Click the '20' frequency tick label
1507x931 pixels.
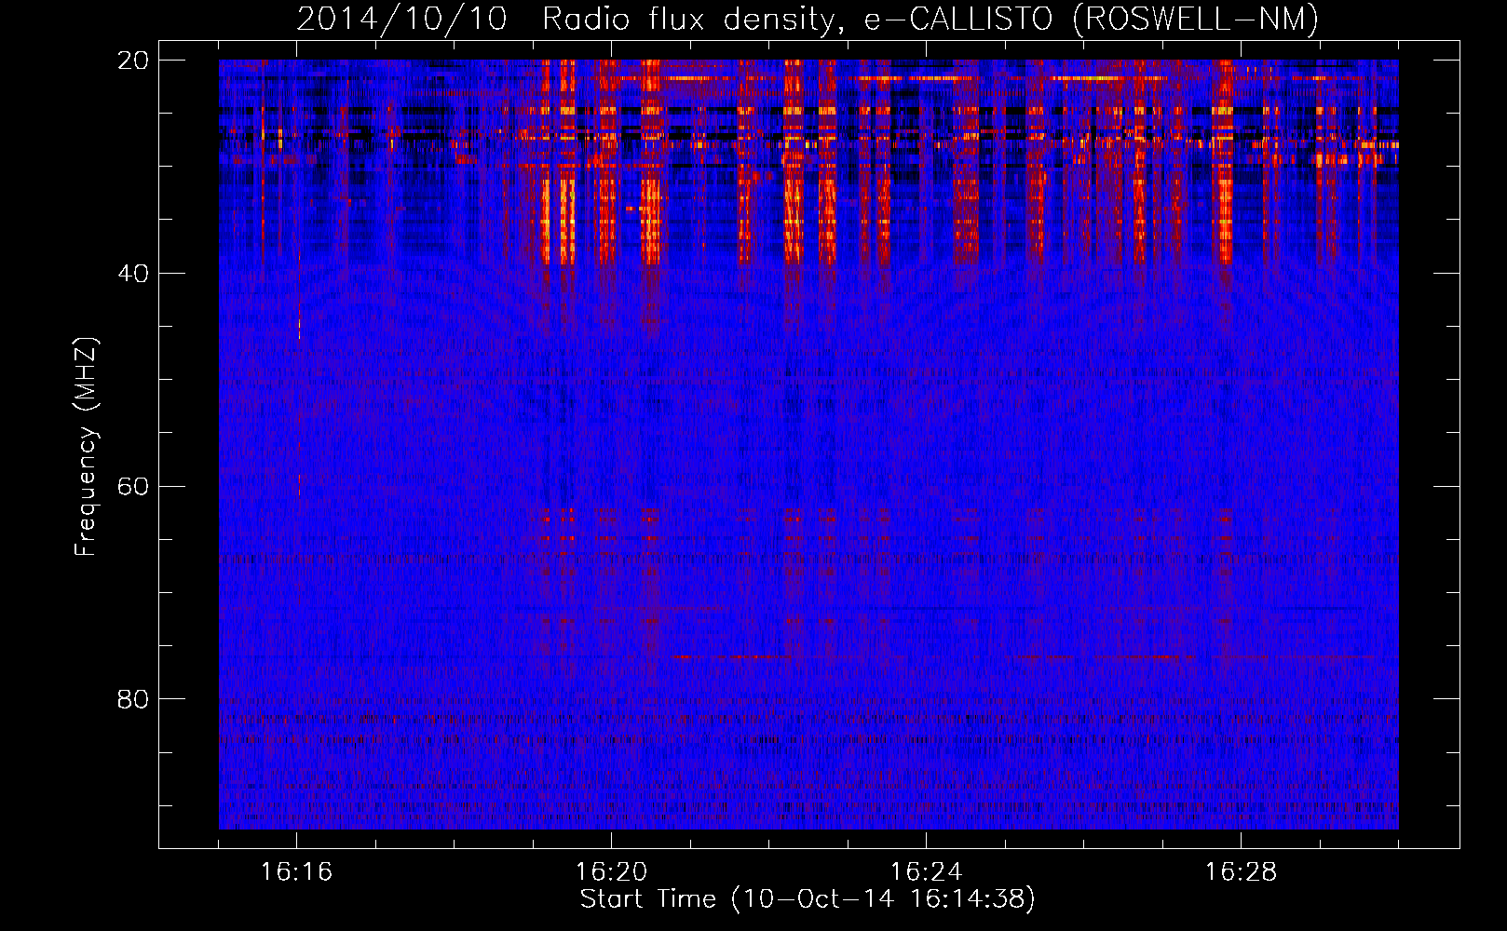[134, 61]
